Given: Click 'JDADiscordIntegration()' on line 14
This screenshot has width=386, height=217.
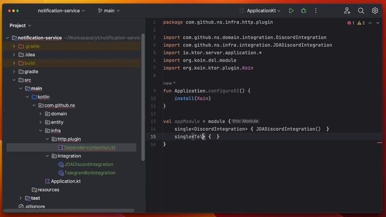Looking at the screenshot, I should tap(288, 129).
